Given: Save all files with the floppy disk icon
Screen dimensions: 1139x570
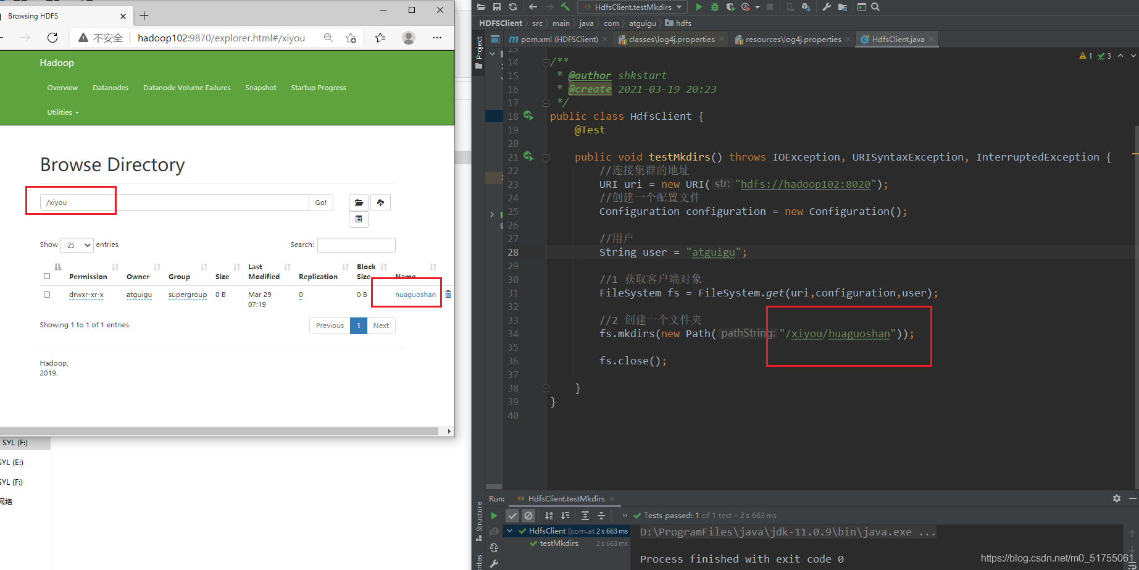Looking at the screenshot, I should (x=497, y=7).
